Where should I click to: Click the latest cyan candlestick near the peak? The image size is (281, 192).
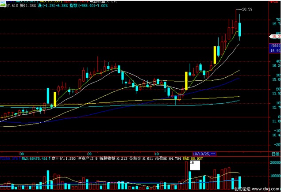tap(240, 30)
